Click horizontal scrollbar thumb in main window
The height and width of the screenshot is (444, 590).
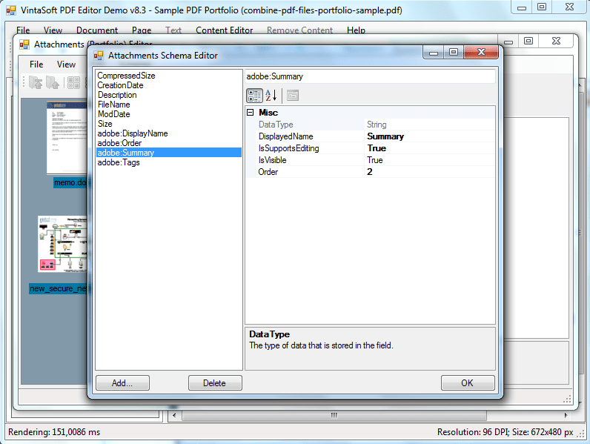pos(334,415)
